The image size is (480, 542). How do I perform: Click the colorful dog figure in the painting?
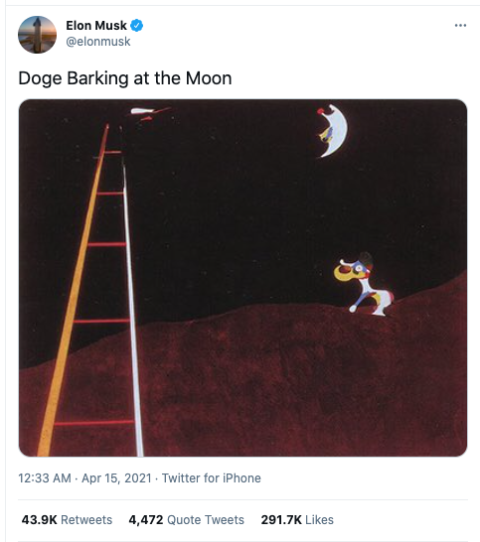(364, 284)
